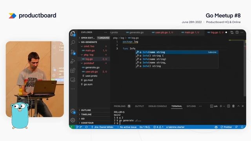Open the GitLens panel tab
251x141 pixels.
[191, 106]
